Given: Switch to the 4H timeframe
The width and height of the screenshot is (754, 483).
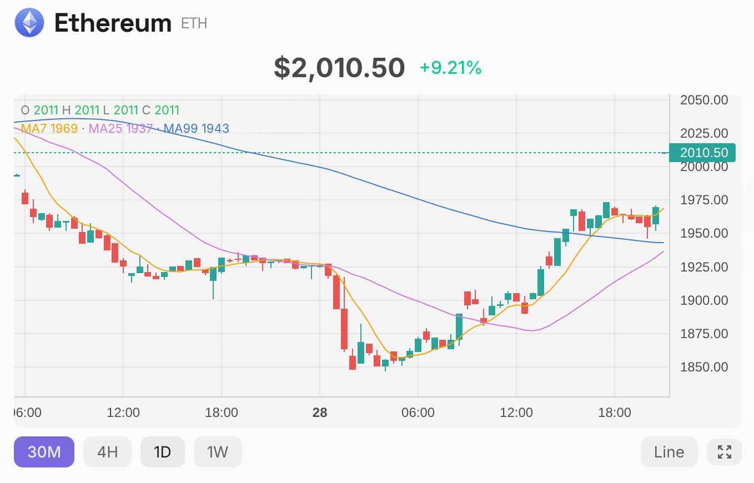Looking at the screenshot, I should [x=107, y=452].
